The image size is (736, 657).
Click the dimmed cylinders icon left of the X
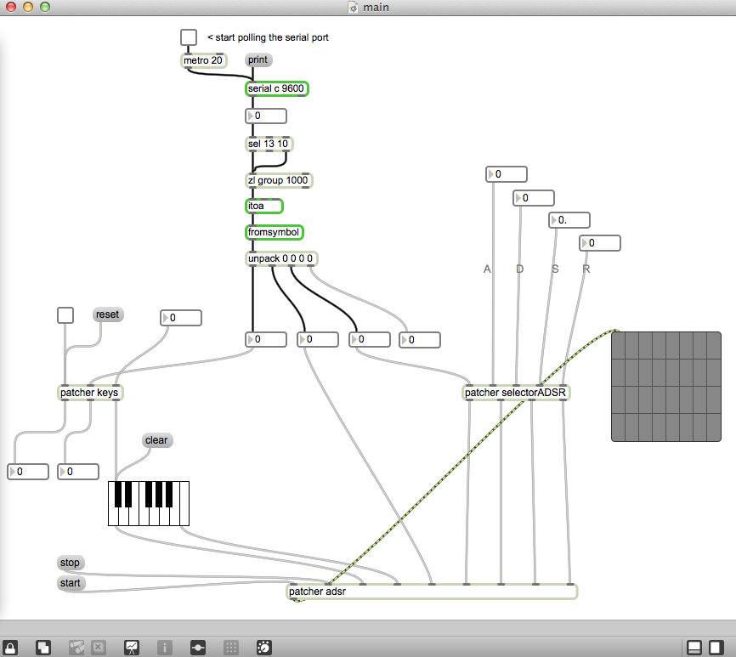click(76, 648)
